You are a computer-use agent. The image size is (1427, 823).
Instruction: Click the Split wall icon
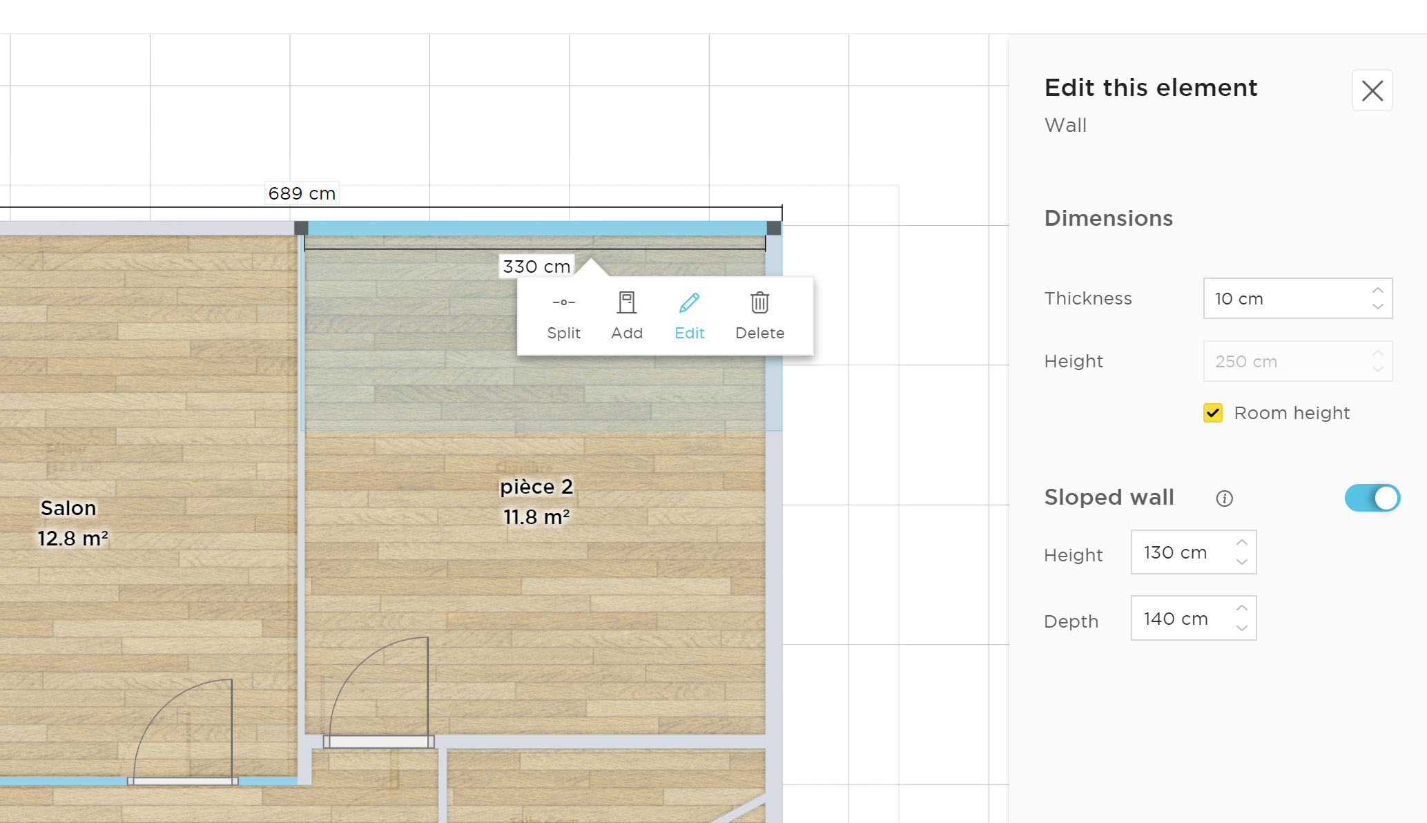pos(563,302)
